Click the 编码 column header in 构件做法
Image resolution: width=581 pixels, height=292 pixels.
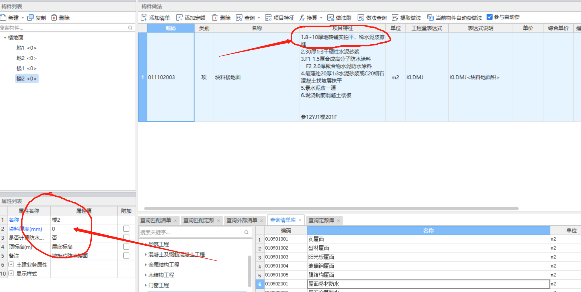point(171,28)
